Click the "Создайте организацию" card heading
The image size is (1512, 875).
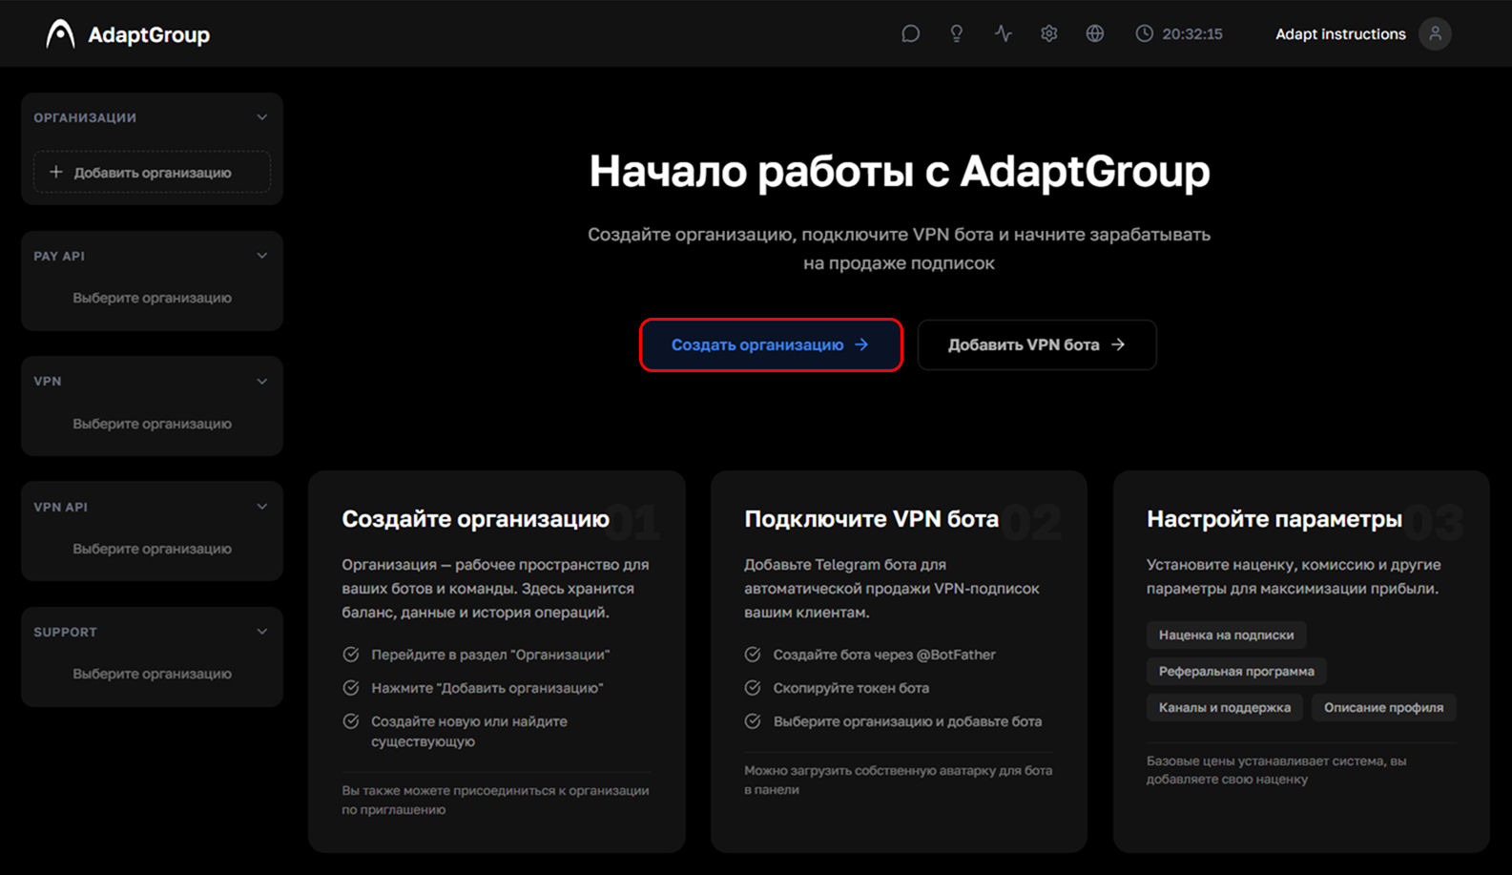pos(476,519)
